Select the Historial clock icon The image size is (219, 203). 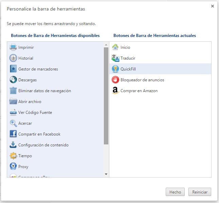click(13, 58)
